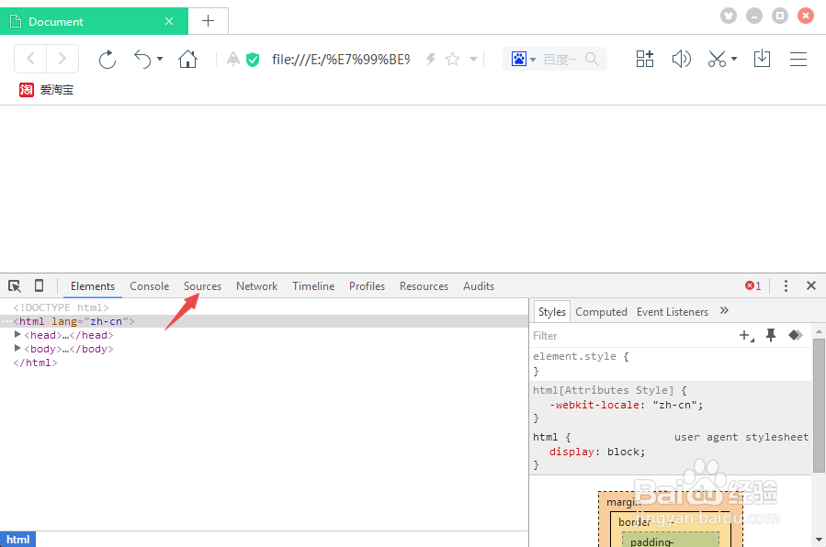Show more sidebar tabs with » chevron

point(724,310)
